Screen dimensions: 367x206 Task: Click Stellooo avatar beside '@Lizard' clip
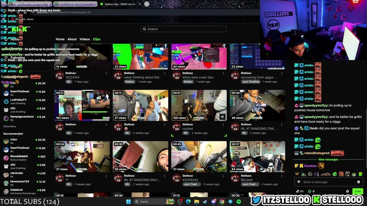click(x=235, y=178)
